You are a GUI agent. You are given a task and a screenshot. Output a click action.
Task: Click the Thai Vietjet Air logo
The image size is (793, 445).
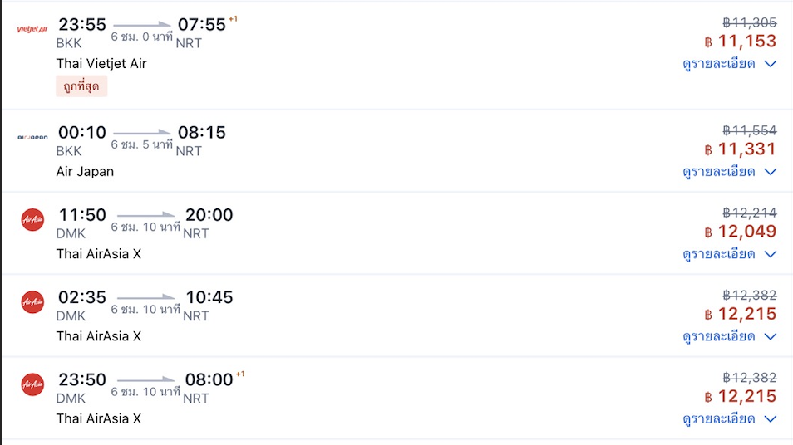click(x=32, y=30)
